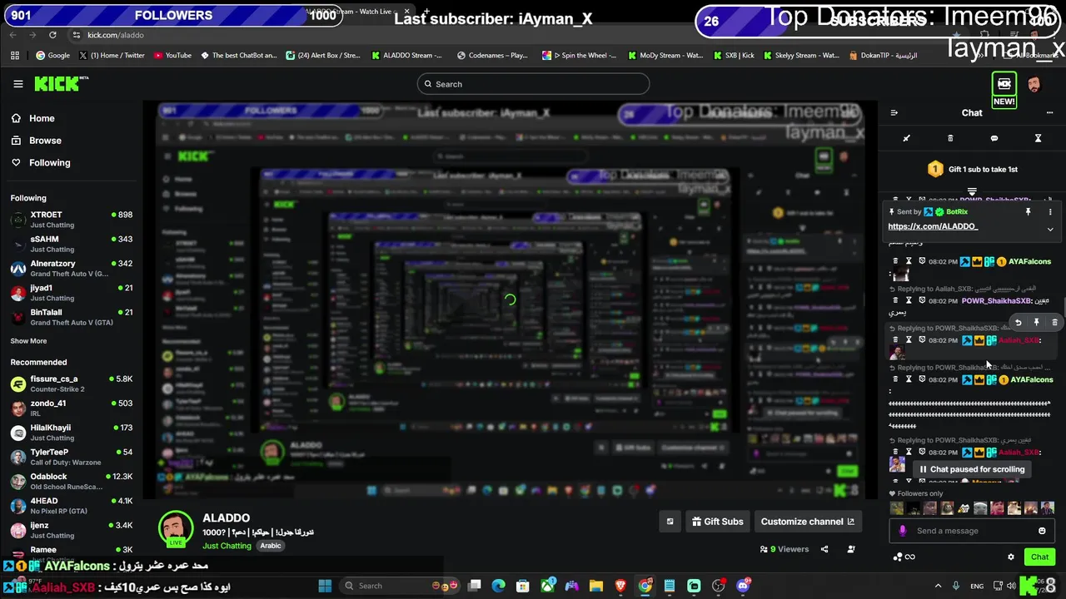Open chat options three-dot menu

click(x=1049, y=113)
